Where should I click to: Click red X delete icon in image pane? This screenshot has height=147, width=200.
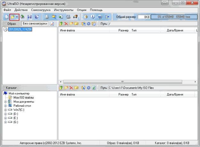[66, 24]
